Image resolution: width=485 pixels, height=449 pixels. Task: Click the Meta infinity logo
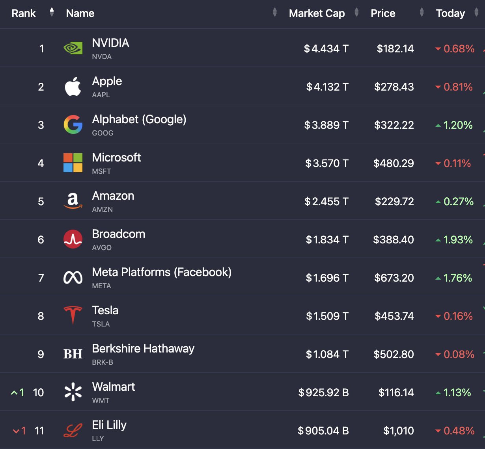tap(73, 278)
